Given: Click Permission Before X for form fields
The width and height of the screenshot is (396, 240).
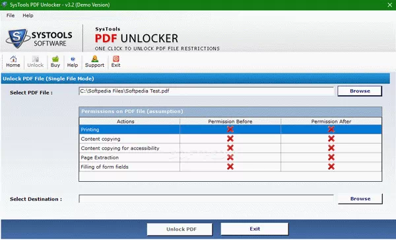Looking at the screenshot, I should tap(230, 167).
